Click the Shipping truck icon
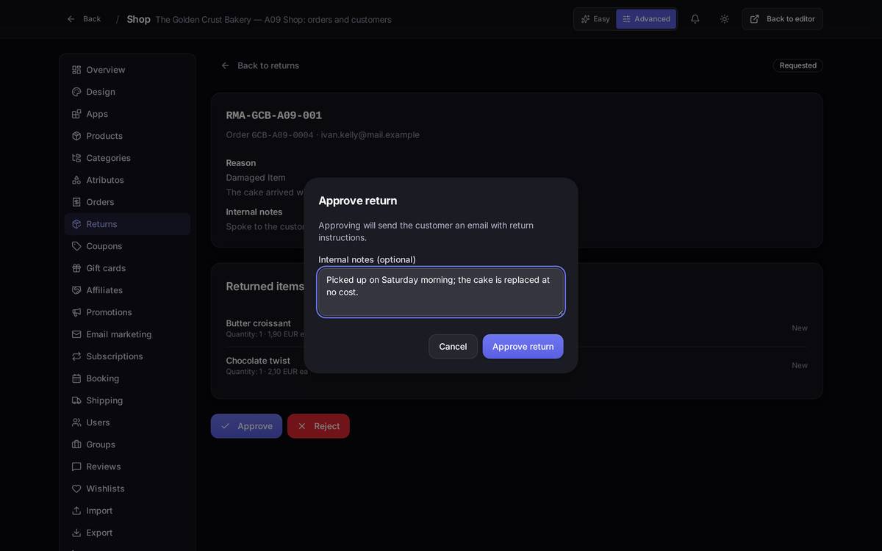 coord(76,400)
